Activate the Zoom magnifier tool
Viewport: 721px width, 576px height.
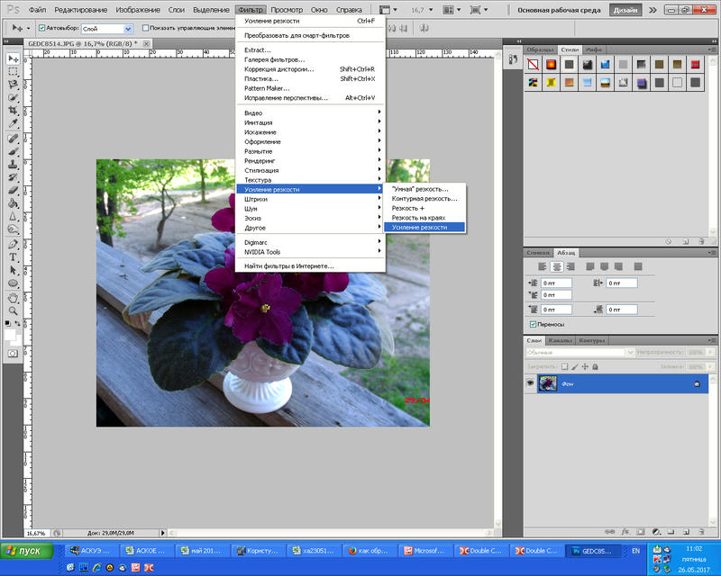click(14, 310)
